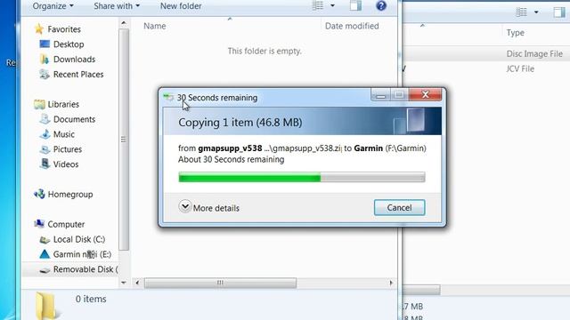Click the Homegroup icon
The width and height of the screenshot is (570, 320).
click(x=39, y=194)
